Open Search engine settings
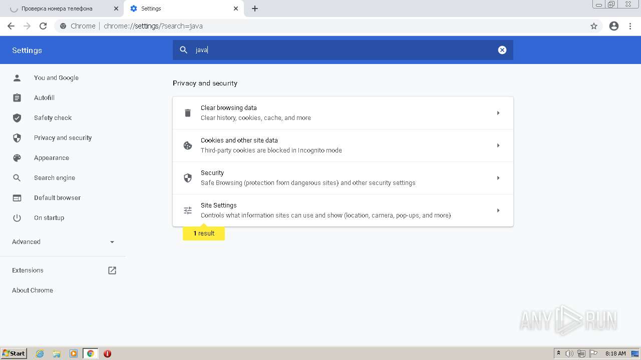Screen dimensions: 641x360 pos(55,178)
